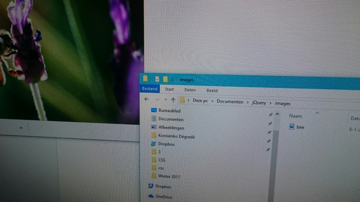Image resolution: width=360 pixels, height=202 pixels.
Task: Open Bureaublad in Quick access
Action: pos(169,110)
